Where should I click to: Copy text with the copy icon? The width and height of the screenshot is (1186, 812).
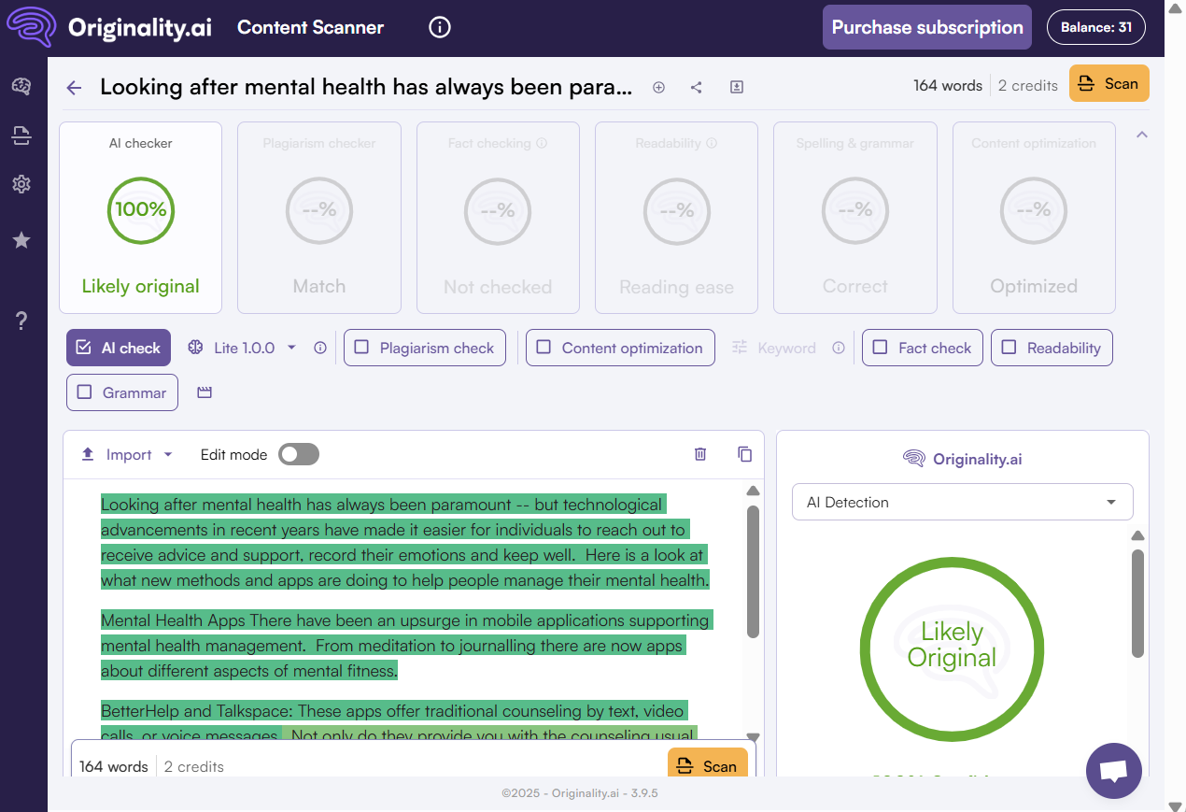[744, 454]
